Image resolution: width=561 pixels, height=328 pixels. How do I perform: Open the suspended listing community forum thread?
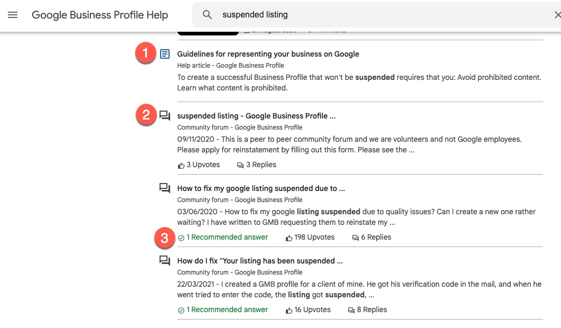click(256, 116)
